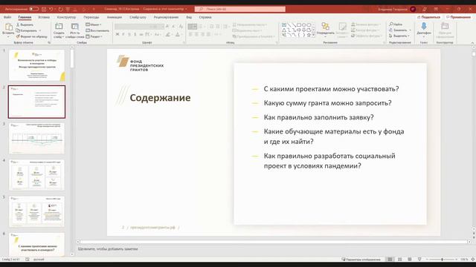Switch to the Transitions (Переходы) tab

(91, 17)
